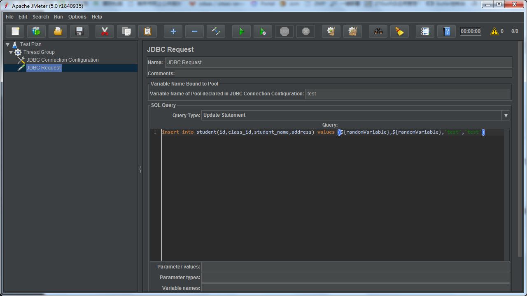Select JDBC Connection Configuration in the tree
Image resolution: width=527 pixels, height=296 pixels.
[63, 60]
